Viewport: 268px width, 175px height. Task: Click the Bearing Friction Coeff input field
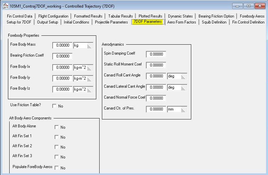point(63,56)
